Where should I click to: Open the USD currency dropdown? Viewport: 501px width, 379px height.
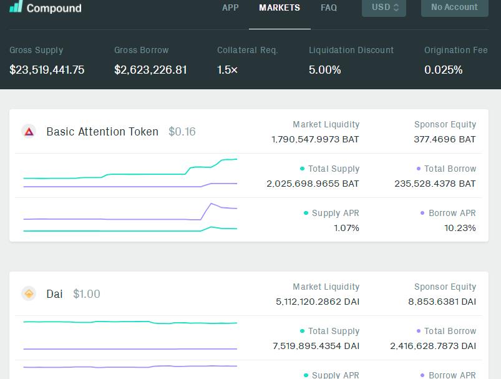384,7
